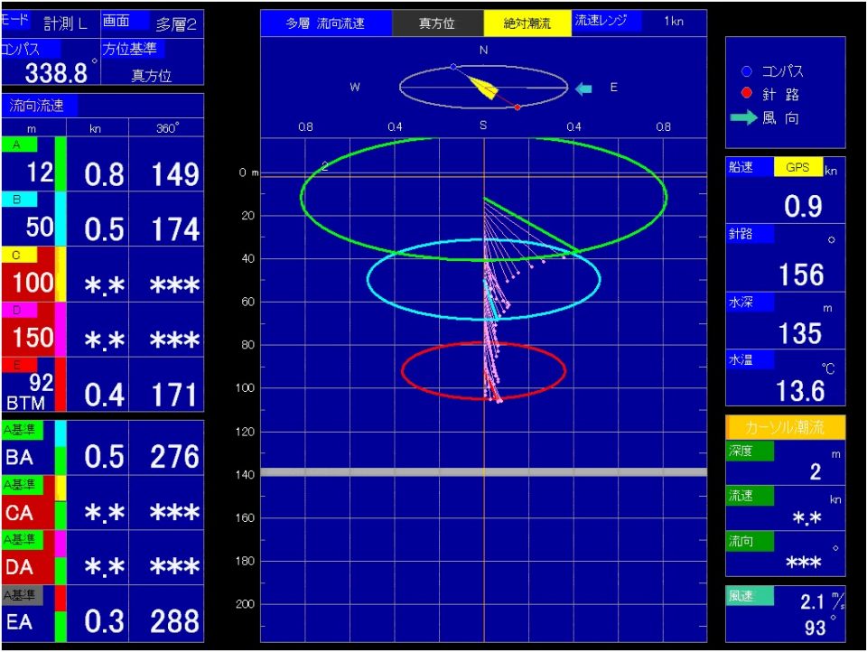Click layer A direction 149
The image size is (867, 652).
174,174
